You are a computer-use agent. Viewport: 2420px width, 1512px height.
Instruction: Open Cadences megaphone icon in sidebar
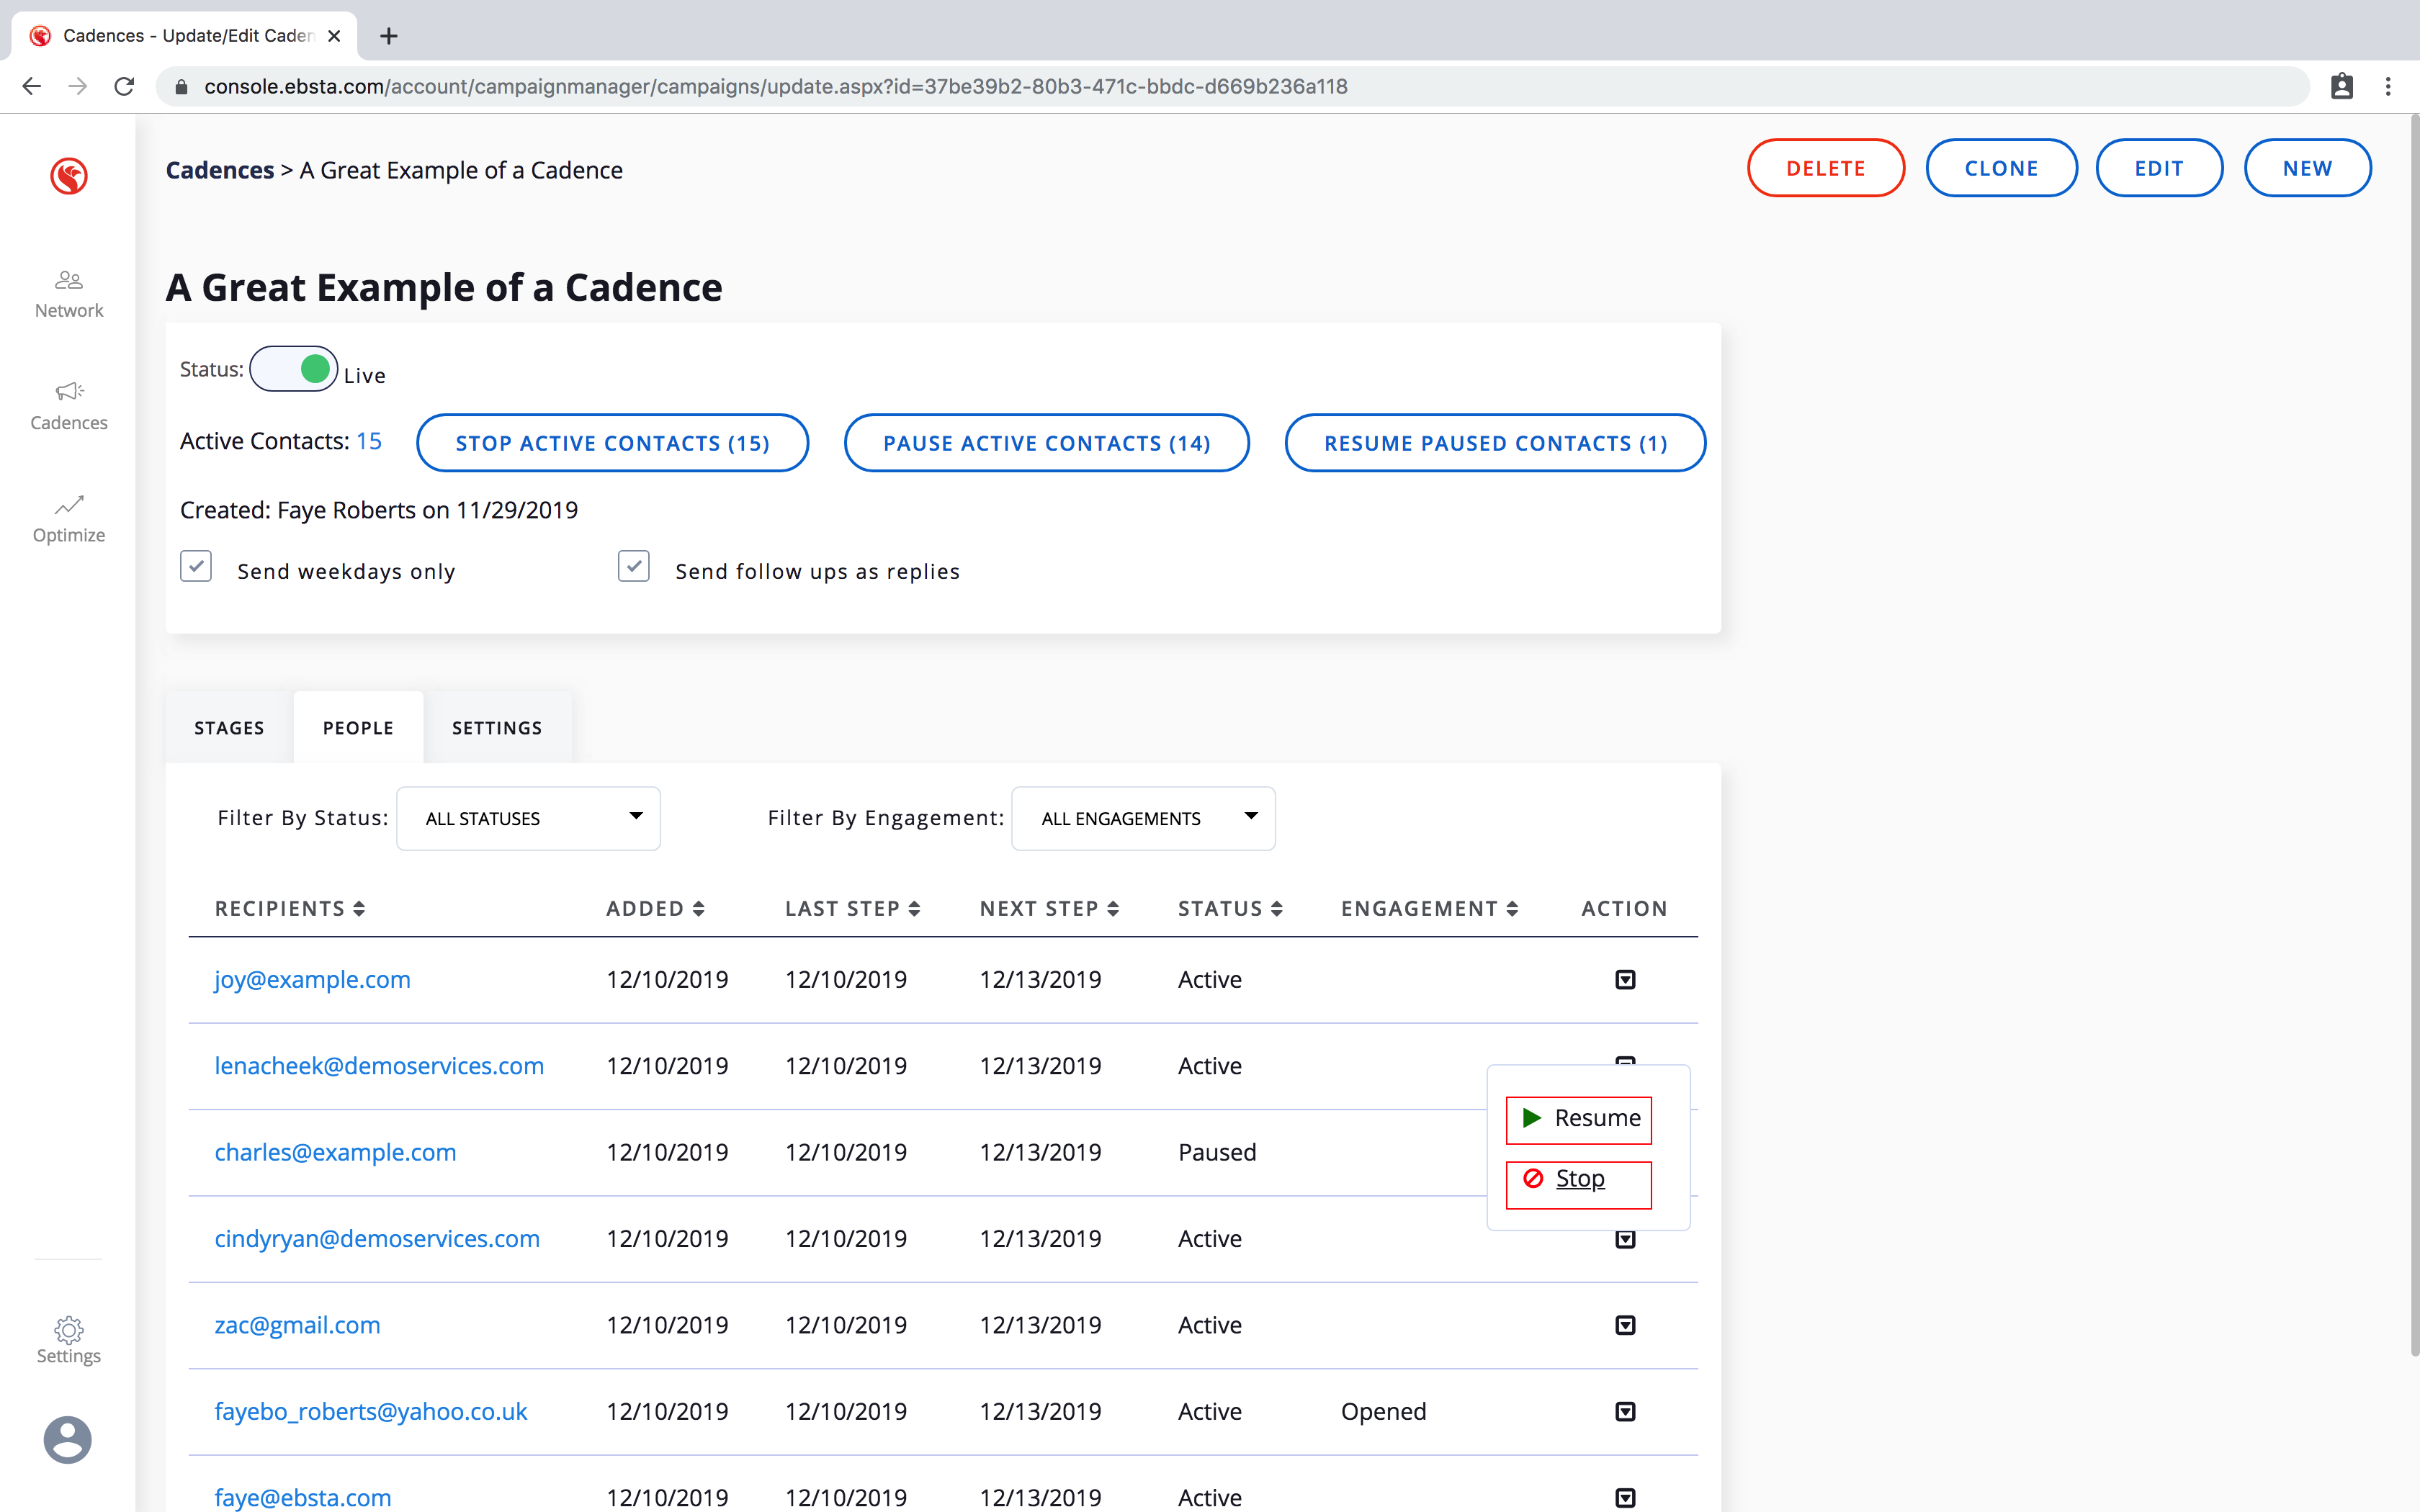pos(68,392)
